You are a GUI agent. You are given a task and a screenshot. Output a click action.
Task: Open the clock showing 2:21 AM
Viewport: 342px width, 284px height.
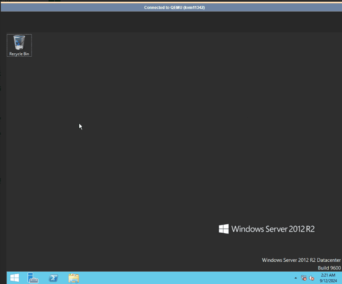[328, 275]
